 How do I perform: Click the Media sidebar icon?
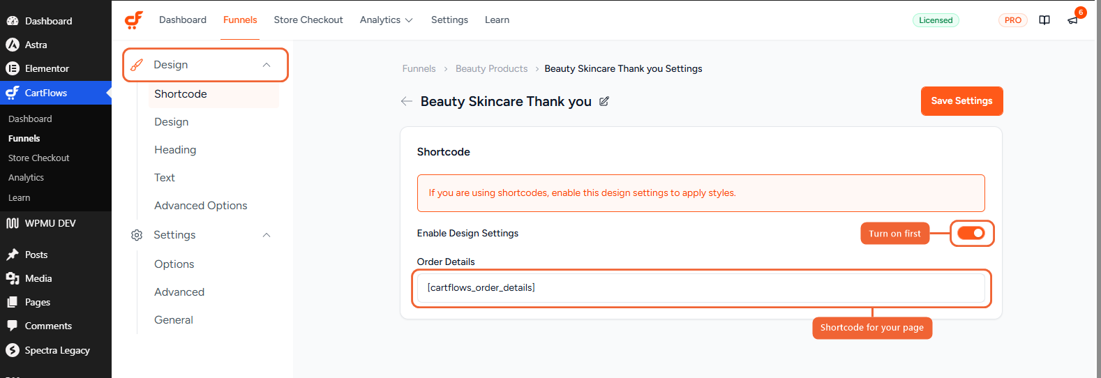(x=13, y=278)
